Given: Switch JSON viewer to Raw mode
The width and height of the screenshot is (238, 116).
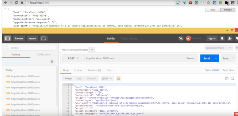Looking at the screenshot, I should click(213, 10).
